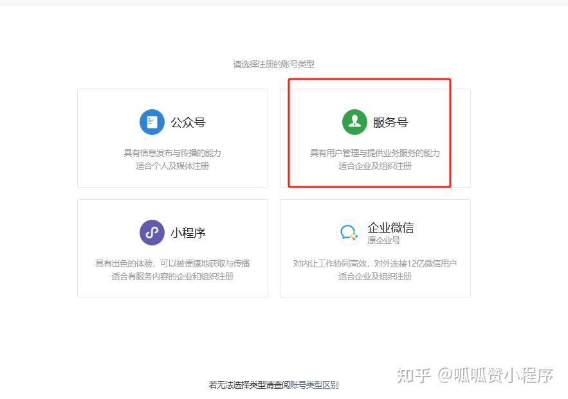The height and width of the screenshot is (399, 568).
Task: Click the text 适合个人及媒体注册
Action: [172, 166]
